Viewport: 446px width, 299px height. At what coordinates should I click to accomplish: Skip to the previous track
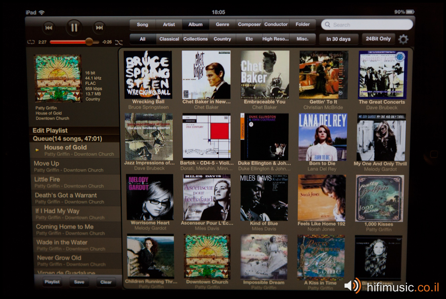49,28
